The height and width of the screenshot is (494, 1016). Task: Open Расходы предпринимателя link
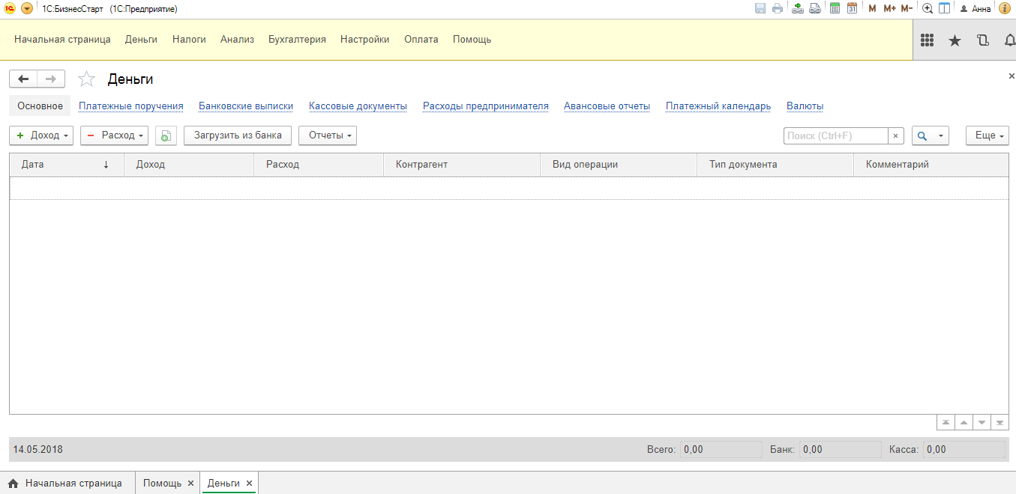[486, 106]
